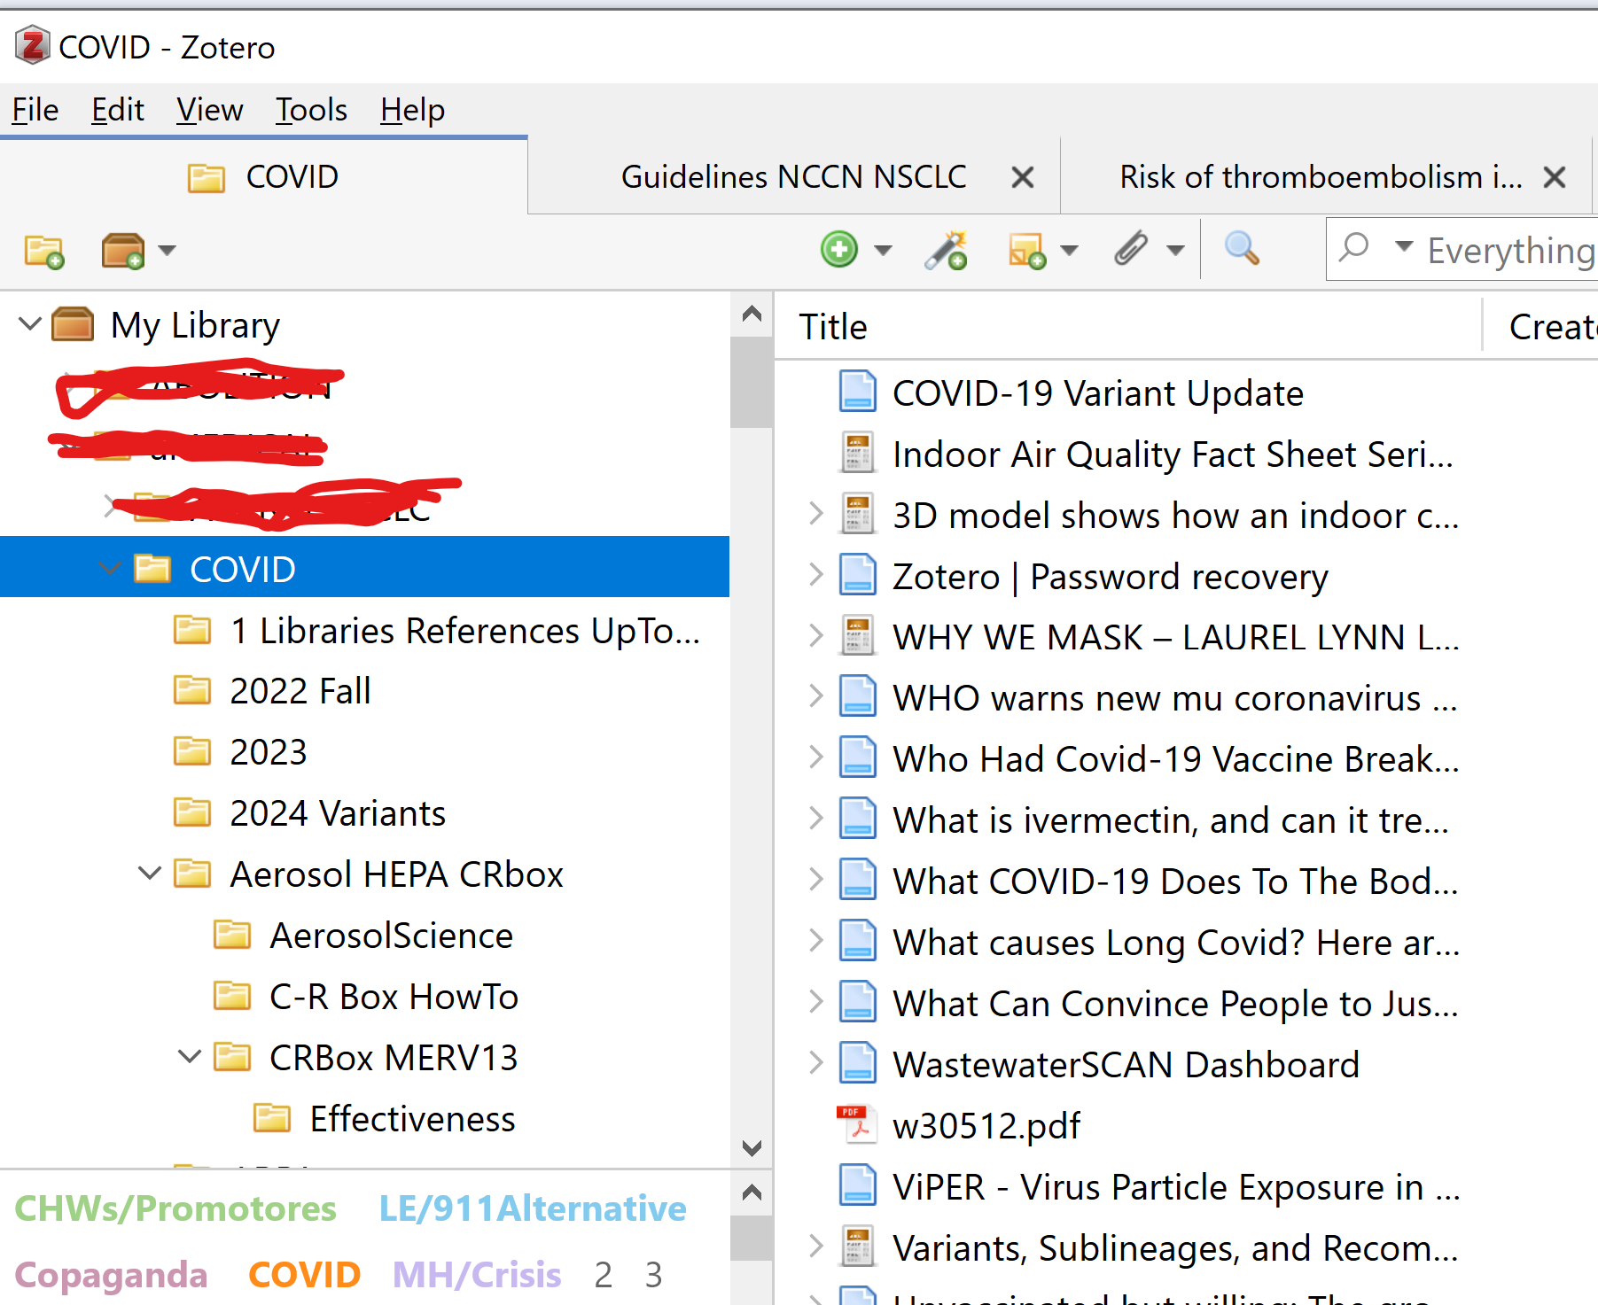Viewport: 1598px width, 1305px height.
Task: Open the New Note dropdown arrow
Action: (1070, 251)
